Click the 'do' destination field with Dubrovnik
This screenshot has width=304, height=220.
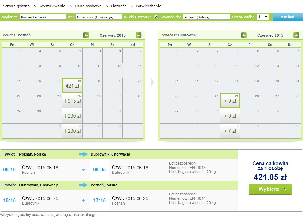point(99,17)
